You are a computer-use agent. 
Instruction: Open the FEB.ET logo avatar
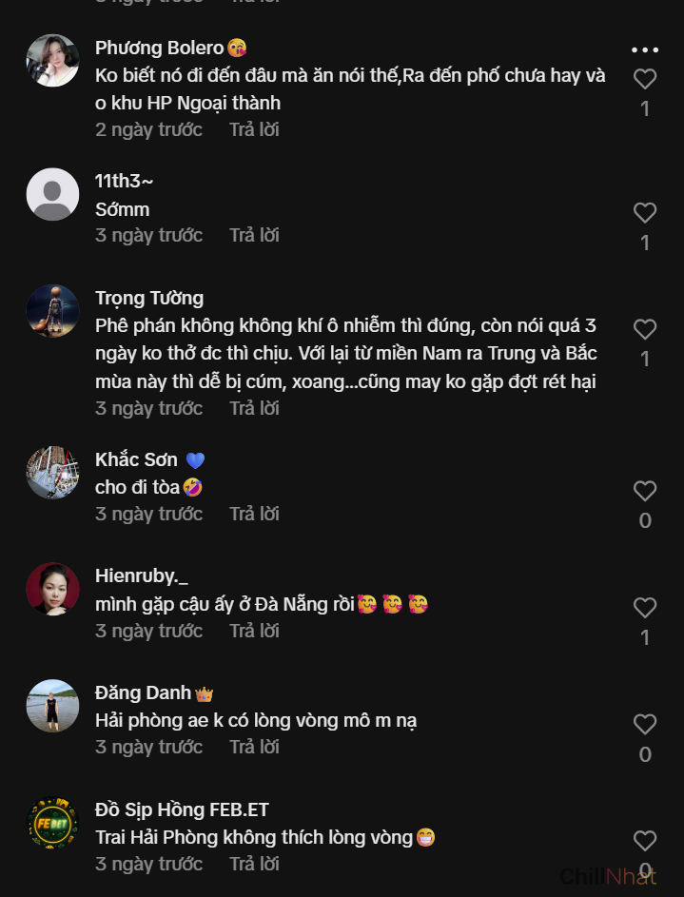[52, 823]
